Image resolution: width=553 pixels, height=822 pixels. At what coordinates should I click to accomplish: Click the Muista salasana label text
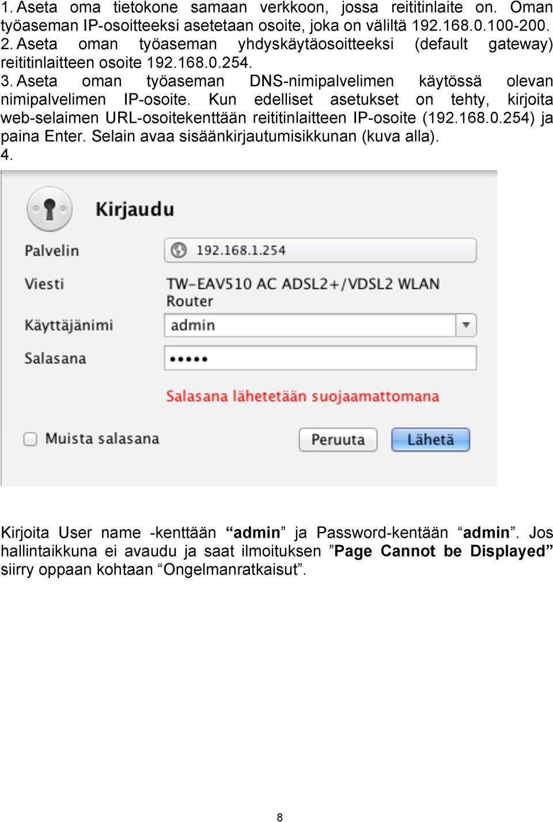click(x=102, y=439)
